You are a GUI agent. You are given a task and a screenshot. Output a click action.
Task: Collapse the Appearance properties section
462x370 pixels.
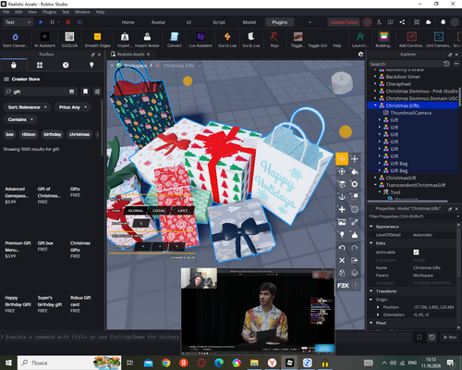pyautogui.click(x=371, y=227)
